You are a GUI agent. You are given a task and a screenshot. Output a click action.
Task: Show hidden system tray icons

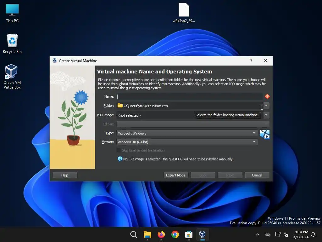(x=258, y=234)
